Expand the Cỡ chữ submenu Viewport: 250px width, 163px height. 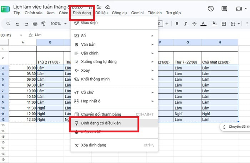(114, 92)
